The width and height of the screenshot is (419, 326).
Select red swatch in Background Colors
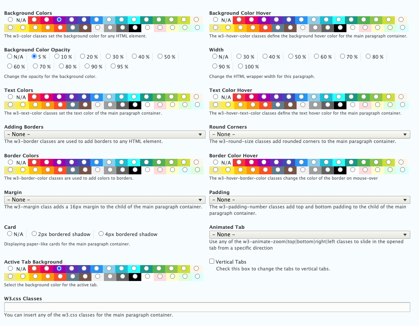[x=34, y=20]
